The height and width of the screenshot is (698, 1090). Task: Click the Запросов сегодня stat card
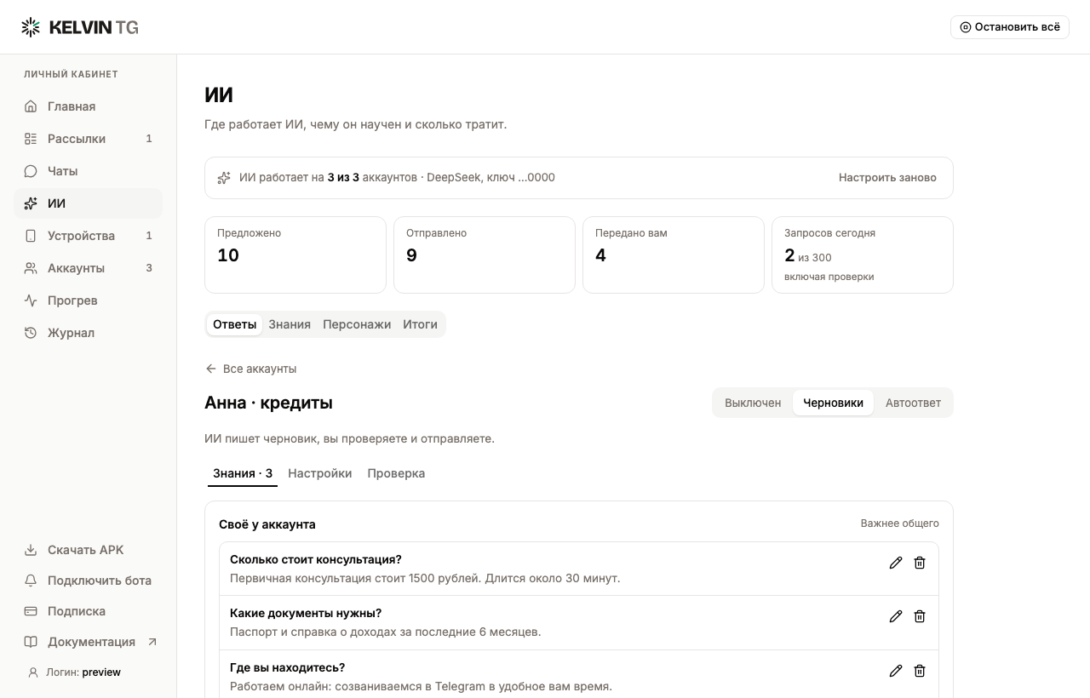863,255
